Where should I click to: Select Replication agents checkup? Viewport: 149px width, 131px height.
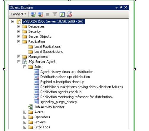(61, 92)
